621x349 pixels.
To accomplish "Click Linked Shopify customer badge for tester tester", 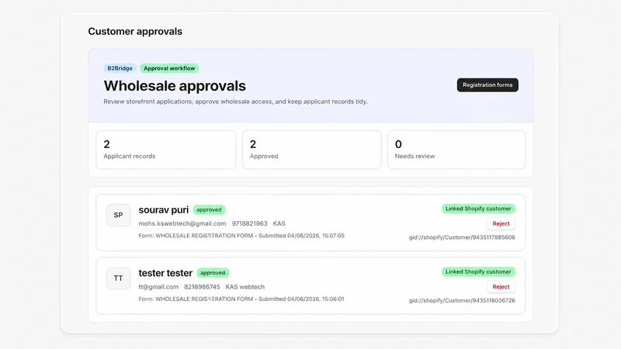I will point(478,271).
